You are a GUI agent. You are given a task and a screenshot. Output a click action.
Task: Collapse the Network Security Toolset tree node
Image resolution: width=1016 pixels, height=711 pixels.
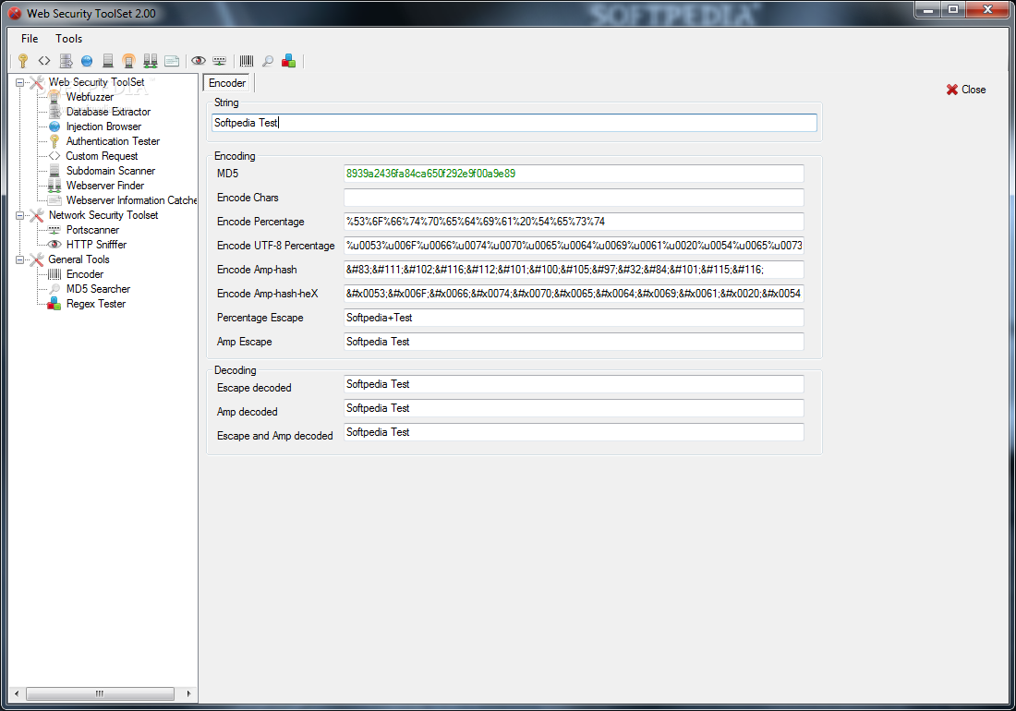point(20,216)
